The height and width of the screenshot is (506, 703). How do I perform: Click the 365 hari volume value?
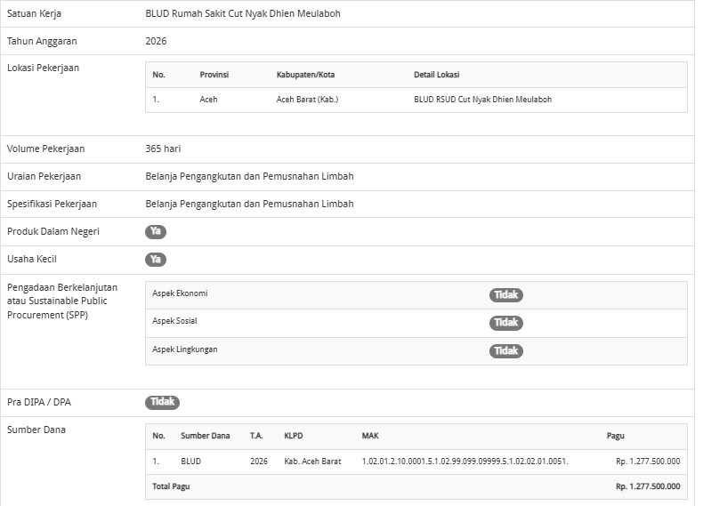pyautogui.click(x=163, y=149)
